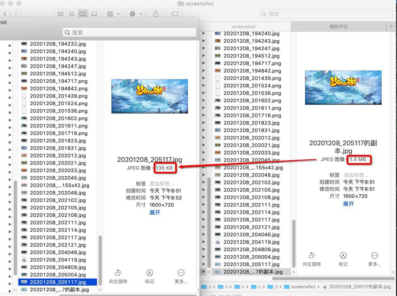Screen dimensions: 397x296
Task: Add a new Finder tab with the plus button
Action: coord(392,26)
